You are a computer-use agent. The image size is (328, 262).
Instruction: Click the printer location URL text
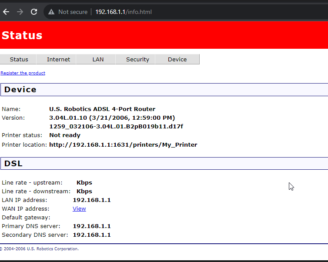point(123,145)
